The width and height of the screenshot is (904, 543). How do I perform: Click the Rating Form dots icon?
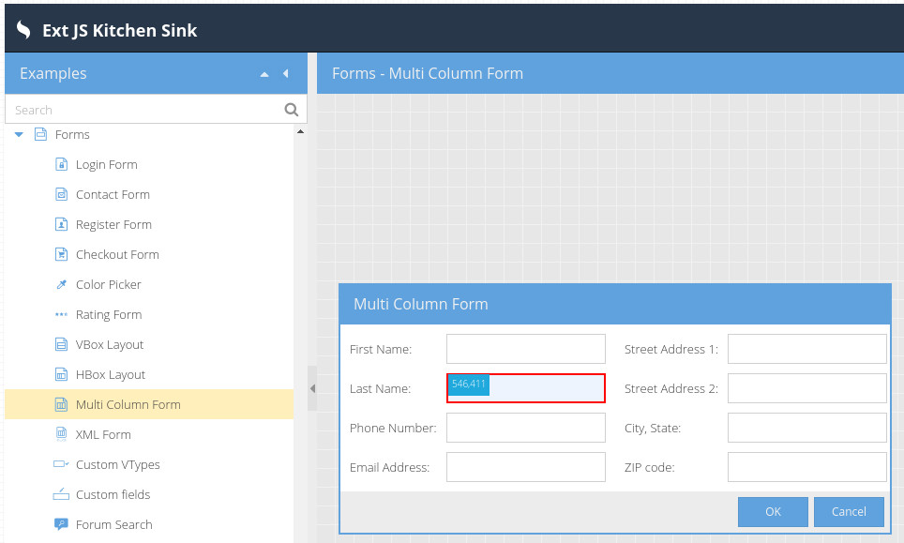click(x=61, y=314)
